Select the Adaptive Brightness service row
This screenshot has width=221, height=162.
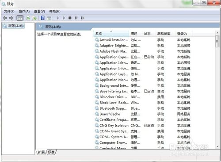(143, 46)
